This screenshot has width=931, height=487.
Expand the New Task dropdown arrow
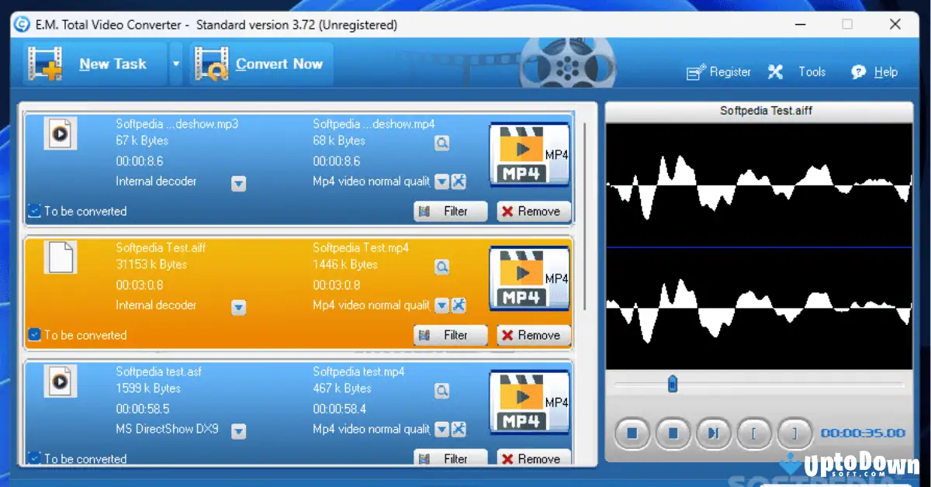[175, 64]
